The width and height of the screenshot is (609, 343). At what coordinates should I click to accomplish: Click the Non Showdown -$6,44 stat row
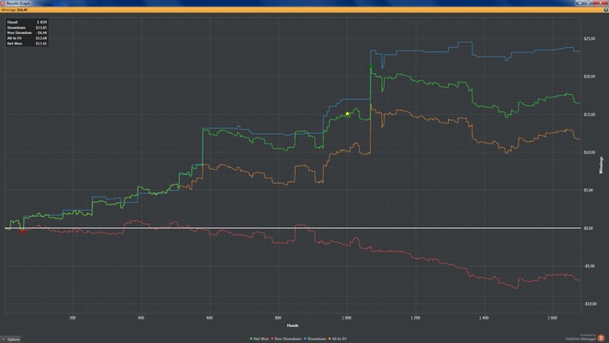point(27,32)
